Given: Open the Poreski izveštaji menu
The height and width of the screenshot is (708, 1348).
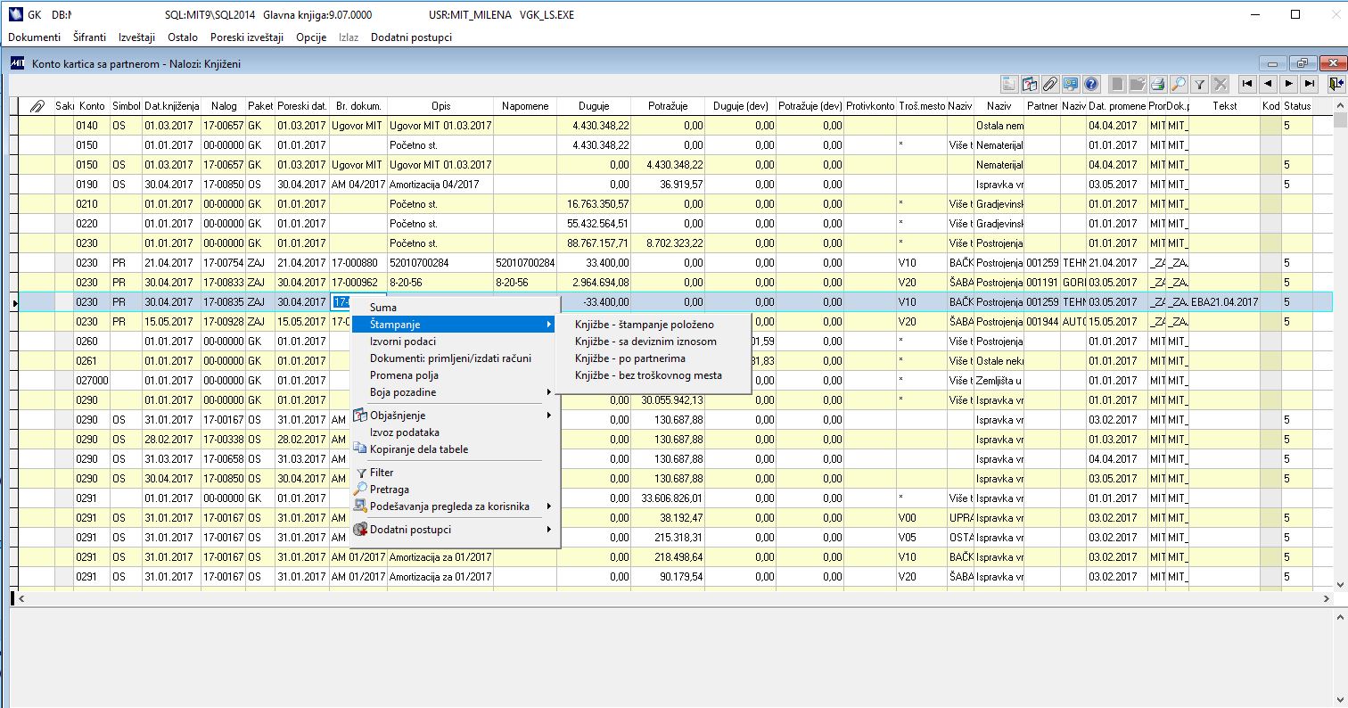Looking at the screenshot, I should (x=247, y=37).
